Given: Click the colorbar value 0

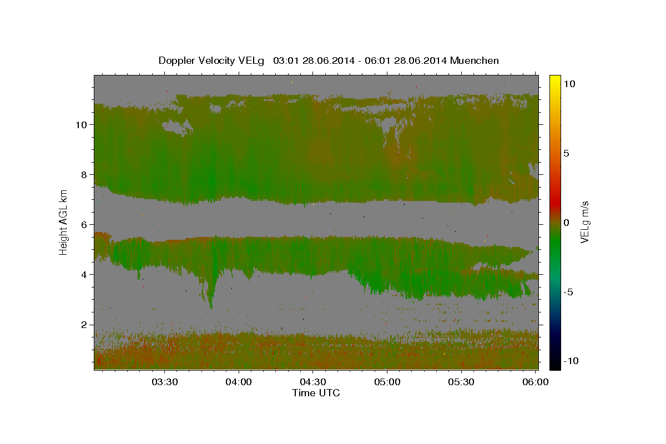Looking at the screenshot, I should tap(566, 222).
